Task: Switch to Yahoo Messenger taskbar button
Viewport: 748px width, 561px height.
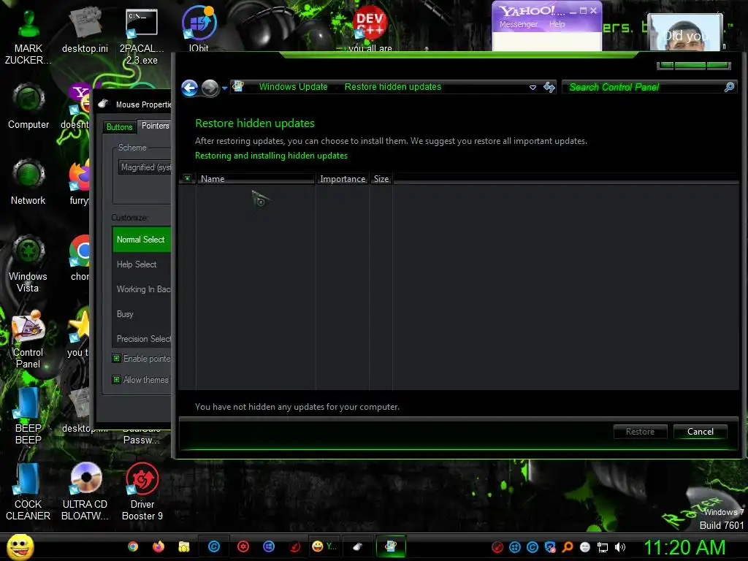Action: 324,546
